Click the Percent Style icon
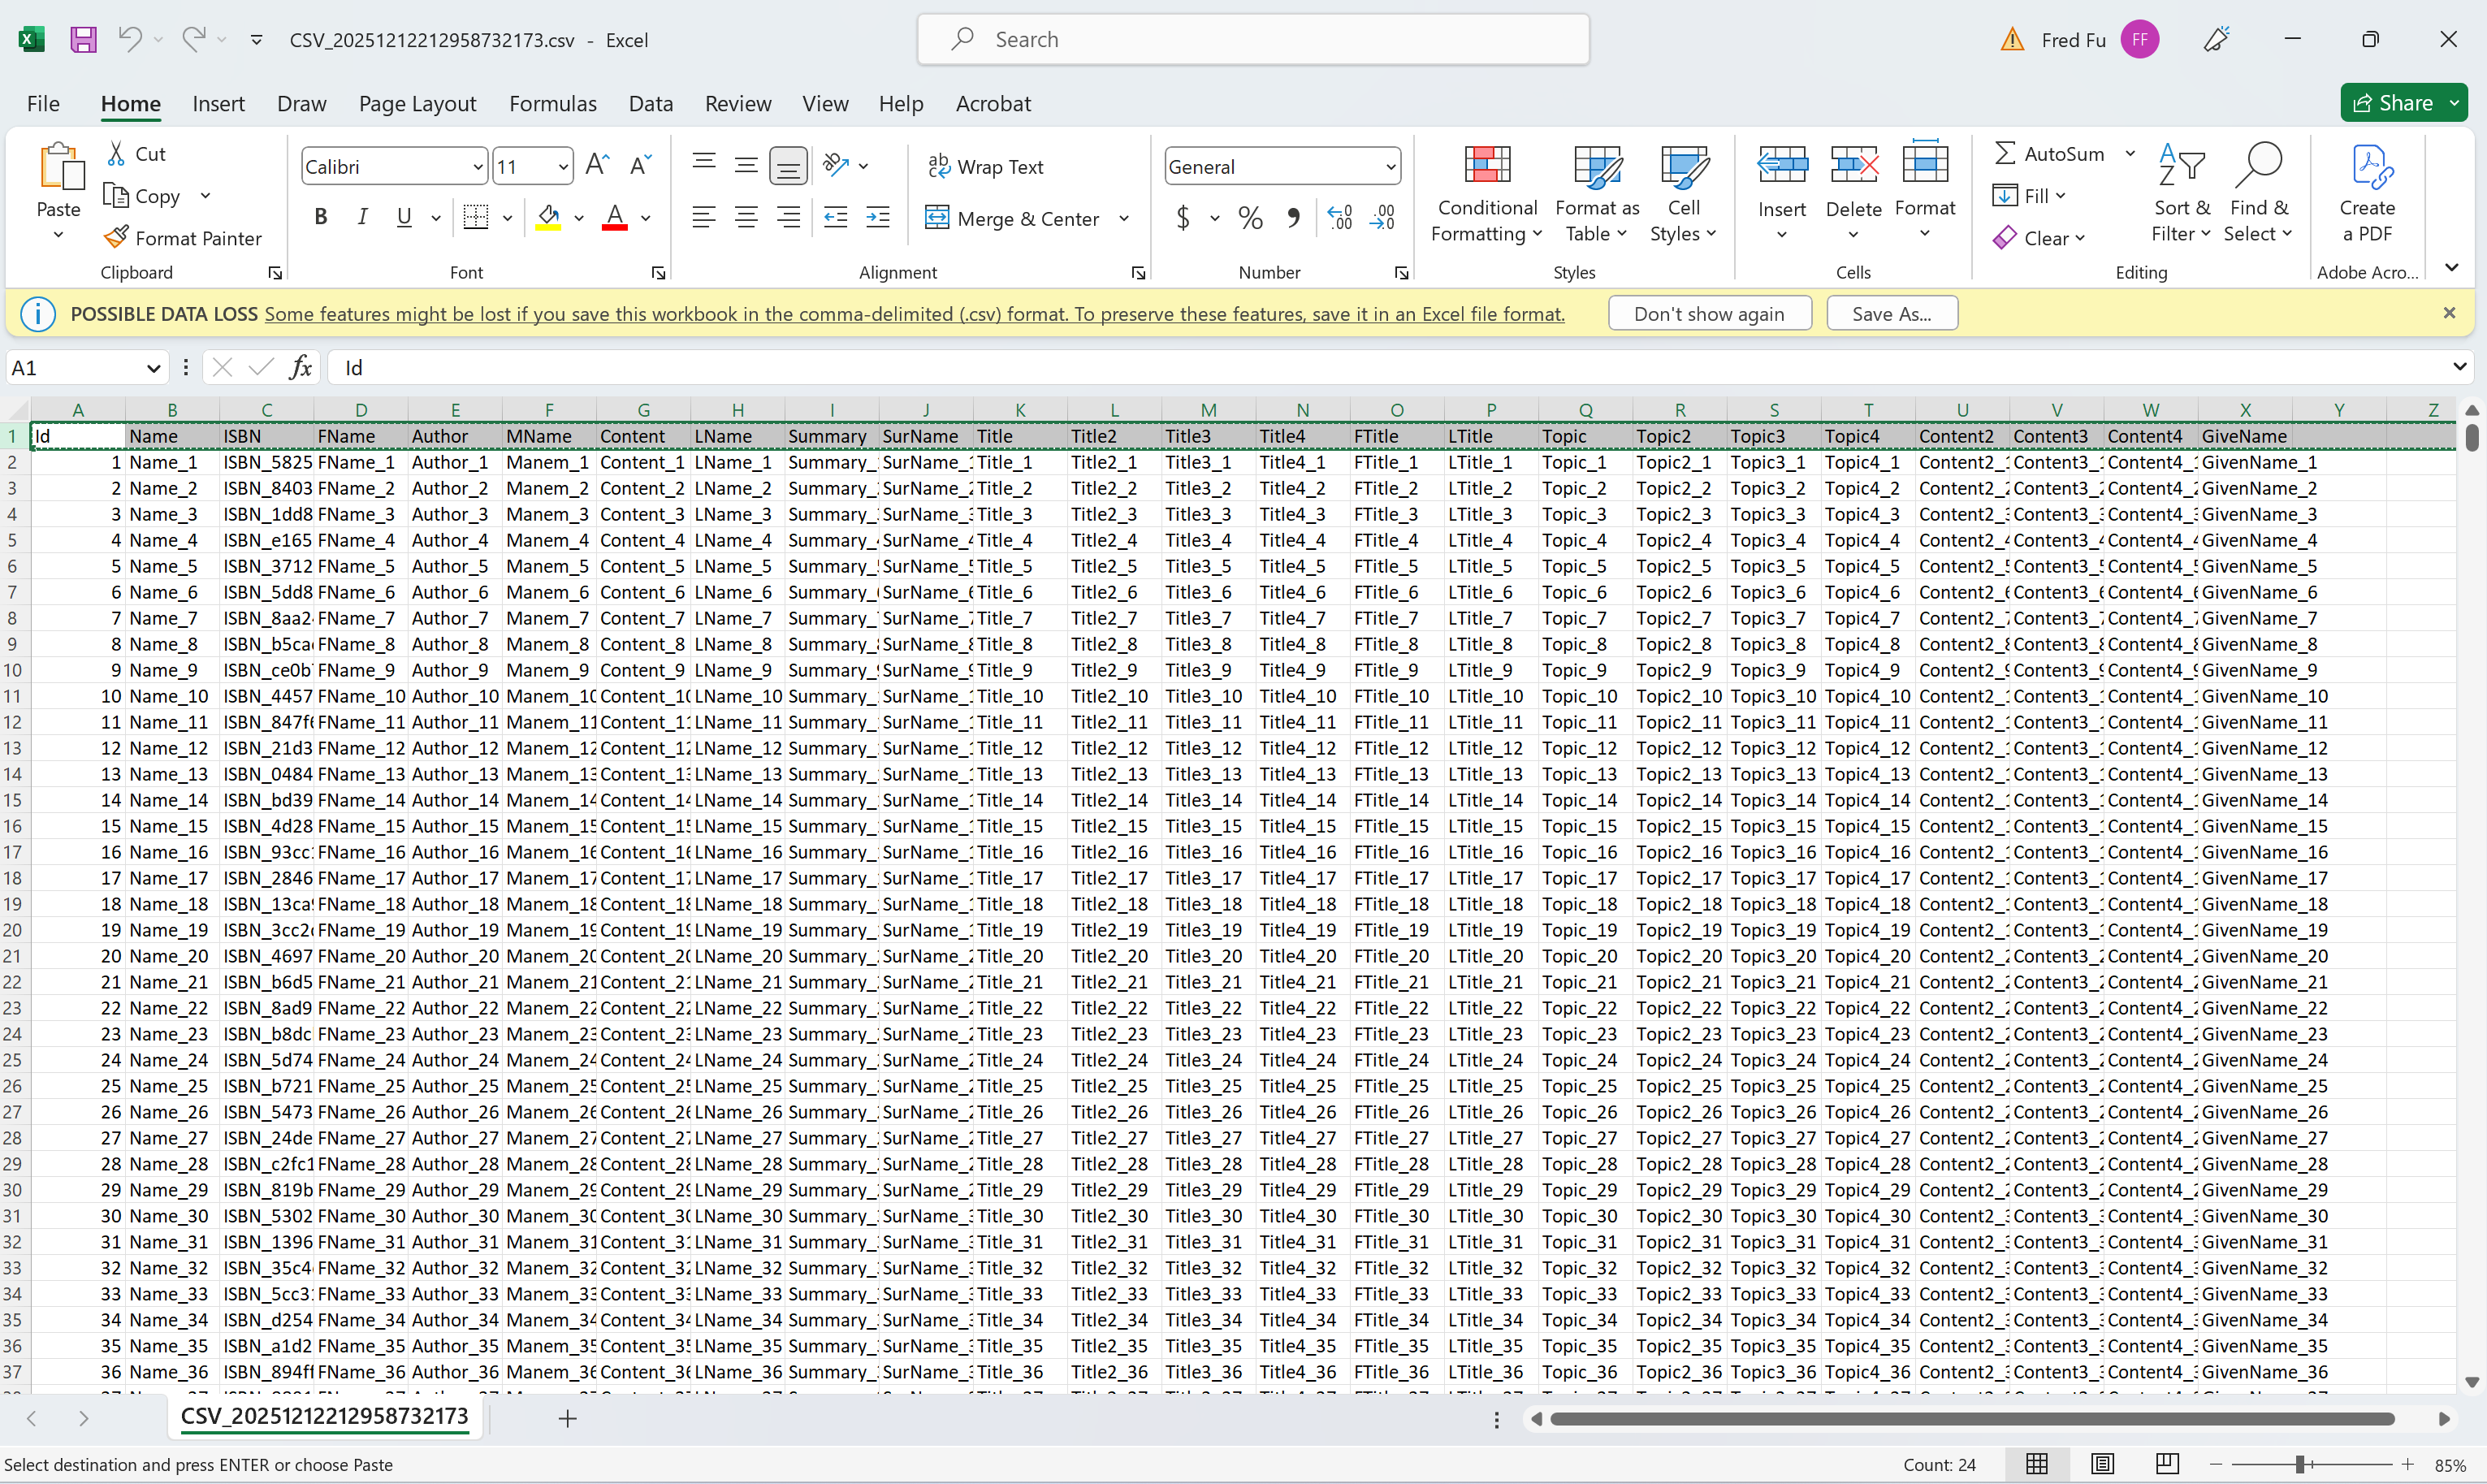This screenshot has width=2487, height=1484. (1250, 217)
